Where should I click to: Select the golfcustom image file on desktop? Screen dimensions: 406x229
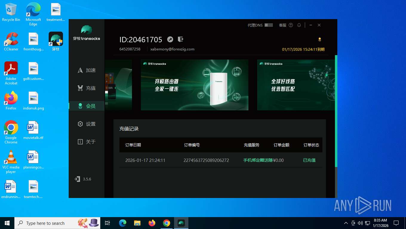tap(33, 71)
